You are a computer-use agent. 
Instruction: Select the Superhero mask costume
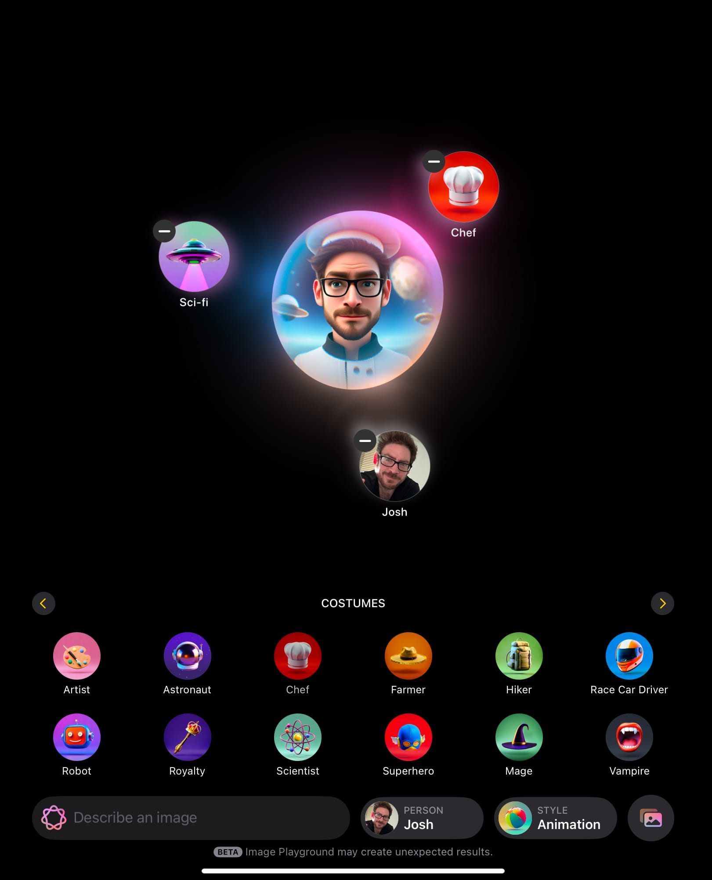(x=408, y=737)
